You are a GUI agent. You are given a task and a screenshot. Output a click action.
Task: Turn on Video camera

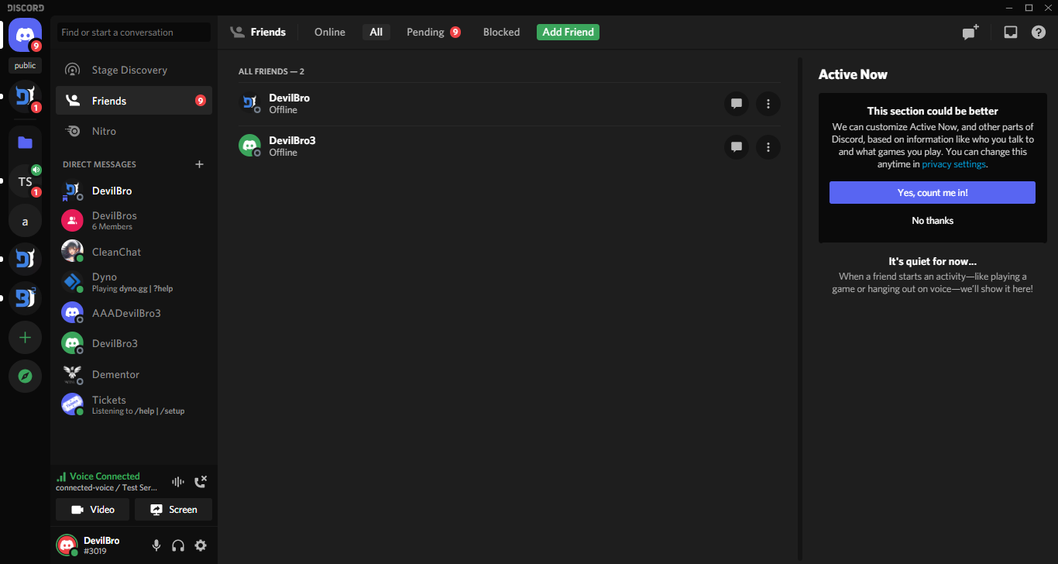tap(93, 510)
